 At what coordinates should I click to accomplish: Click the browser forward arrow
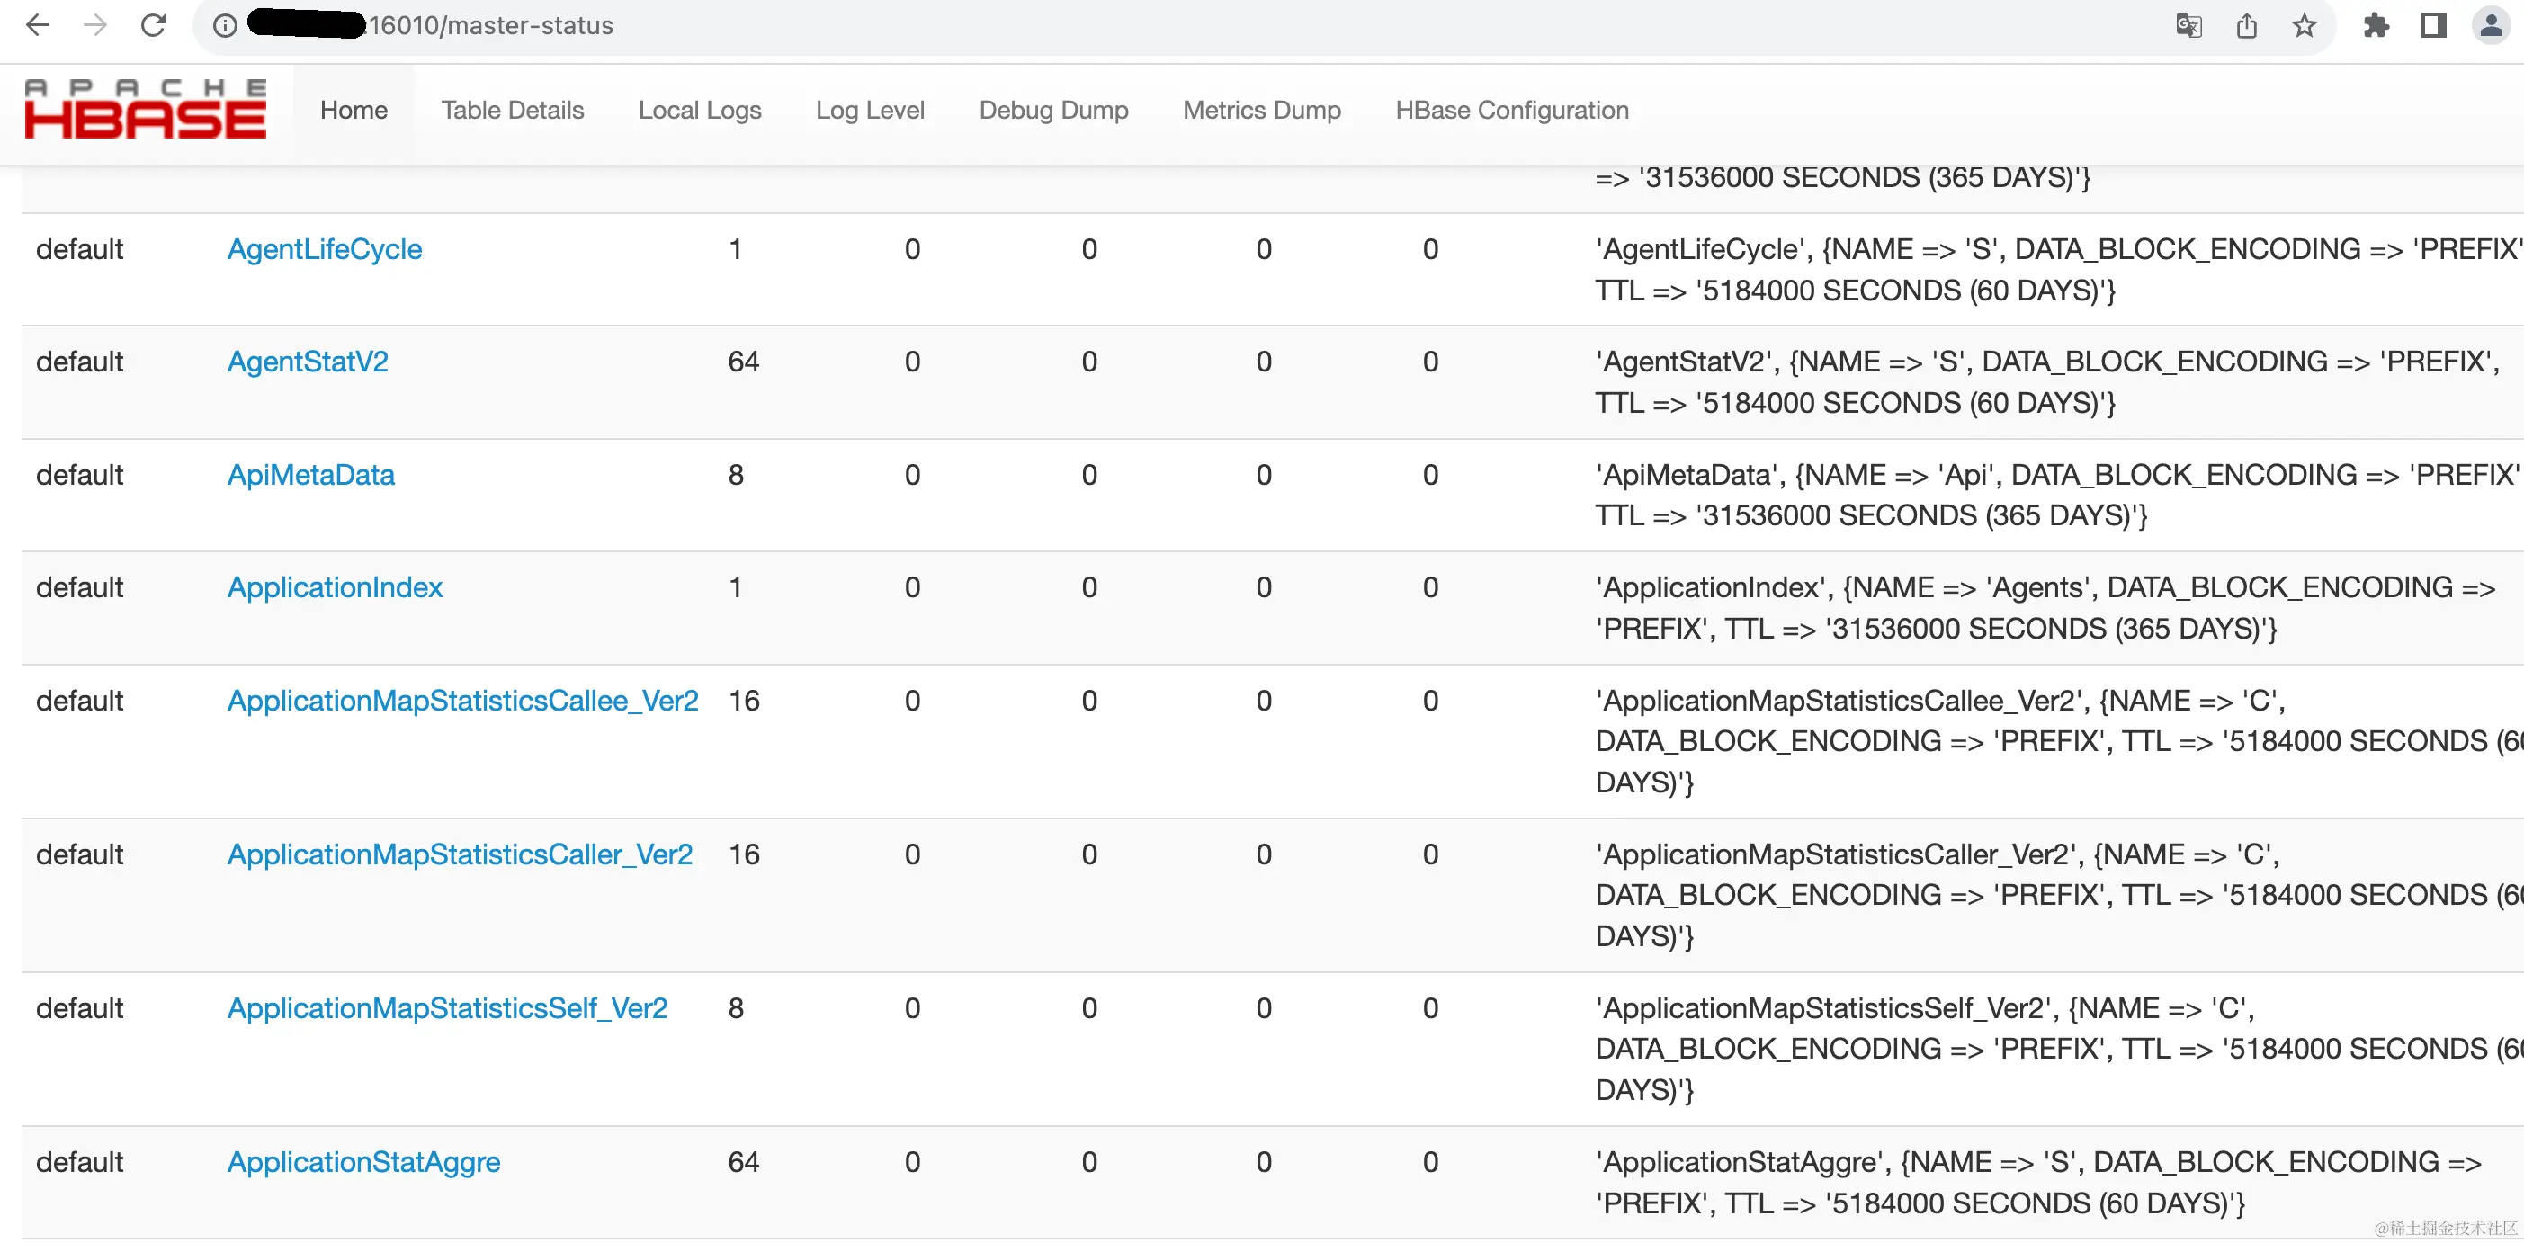[x=95, y=25]
